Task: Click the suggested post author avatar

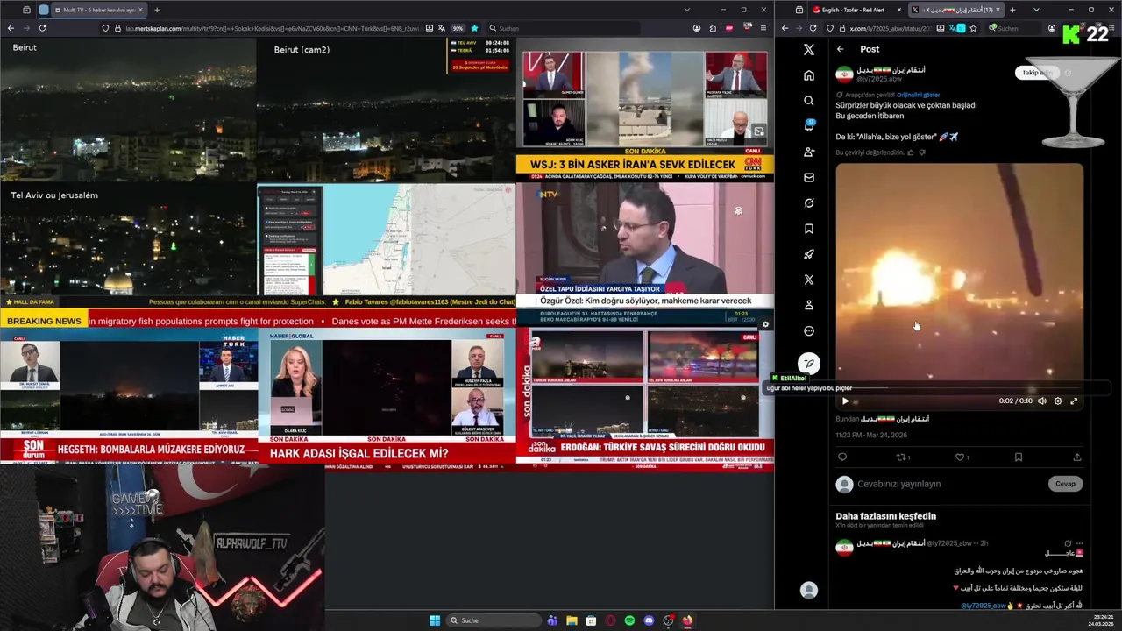Action: pyautogui.click(x=844, y=548)
